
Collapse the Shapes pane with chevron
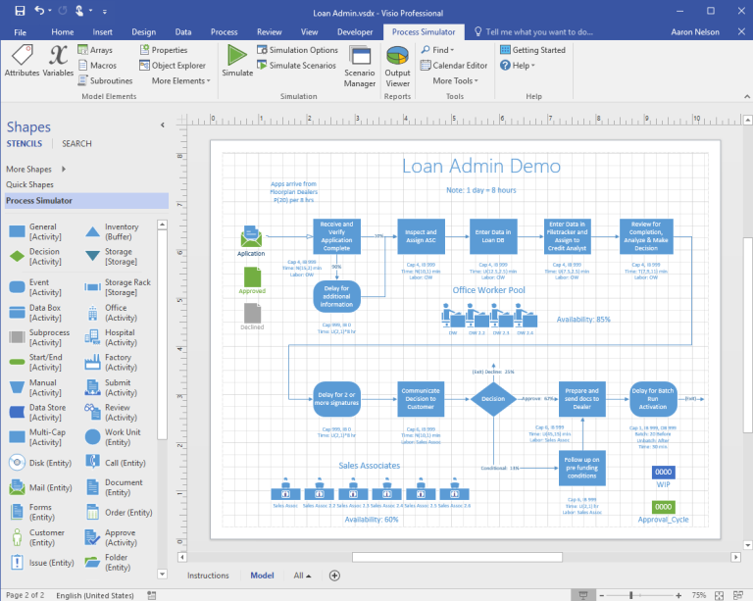(x=163, y=125)
